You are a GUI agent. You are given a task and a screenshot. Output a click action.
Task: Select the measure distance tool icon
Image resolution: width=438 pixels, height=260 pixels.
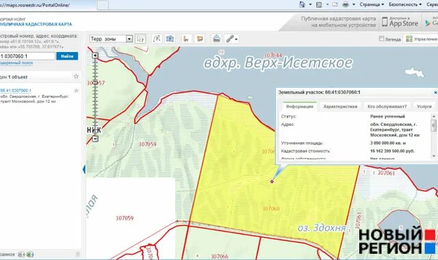coord(157,39)
